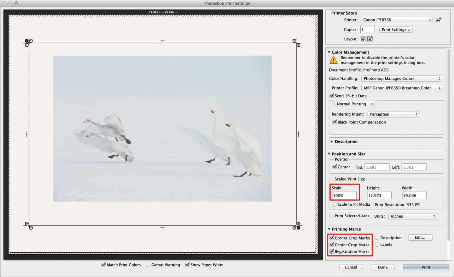The image size is (454, 277).
Task: Open the Rendering Intent dropdown
Action: coord(393,114)
